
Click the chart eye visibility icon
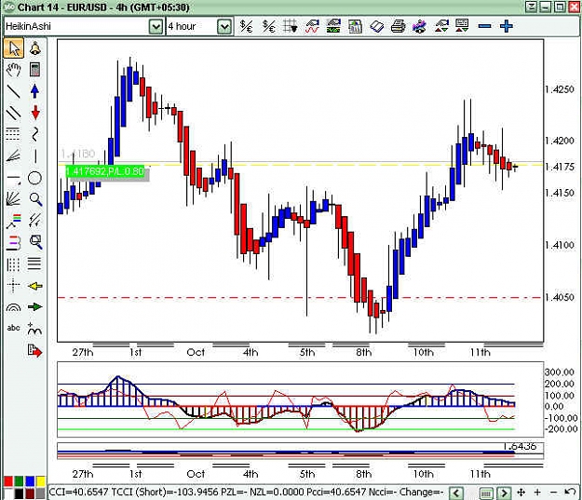(x=420, y=27)
